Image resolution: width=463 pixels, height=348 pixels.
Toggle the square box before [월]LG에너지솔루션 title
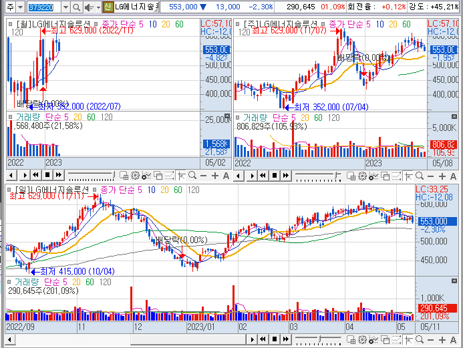11,23
